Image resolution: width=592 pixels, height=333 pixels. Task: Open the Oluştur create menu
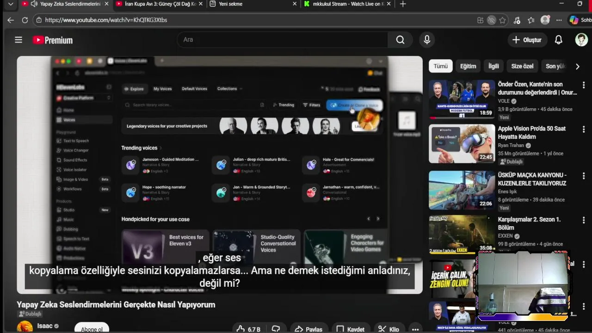click(527, 40)
